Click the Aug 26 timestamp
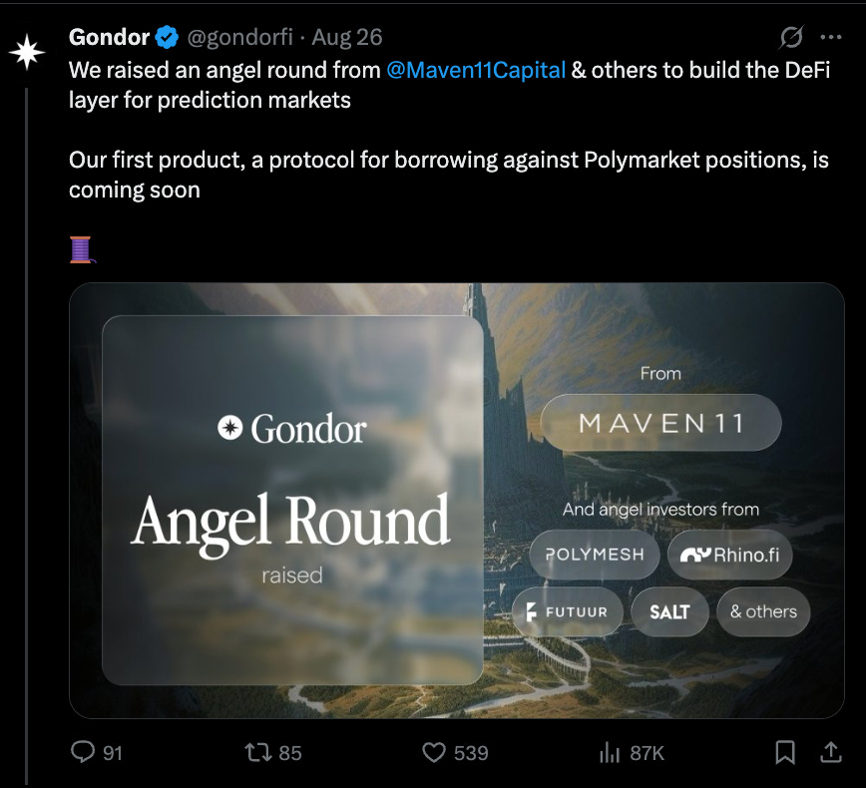Screen dimensions: 866x788 347,38
